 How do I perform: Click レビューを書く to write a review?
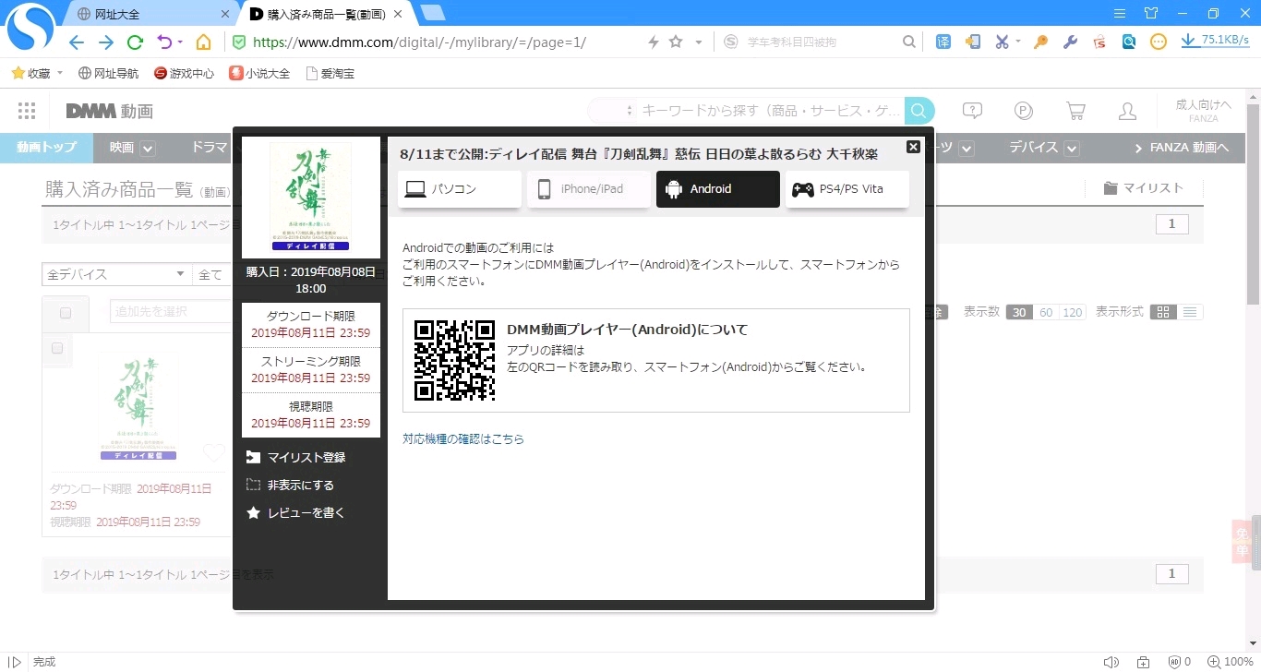(x=296, y=513)
